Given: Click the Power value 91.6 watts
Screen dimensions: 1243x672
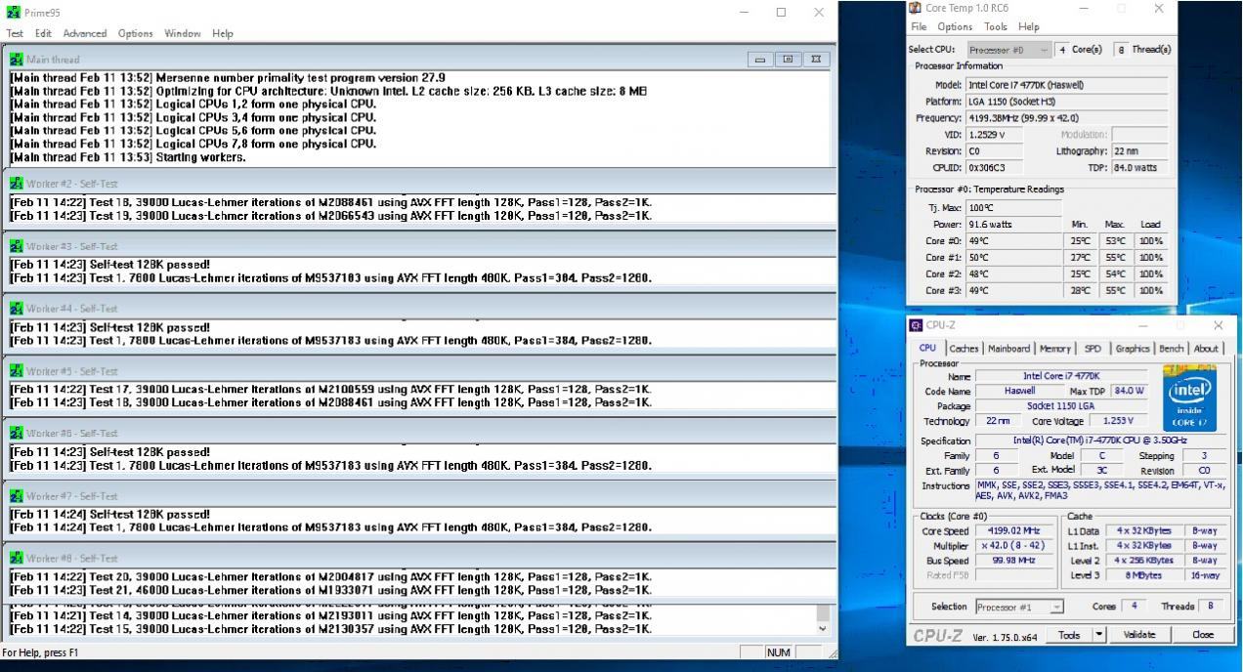Looking at the screenshot, I should [1013, 225].
